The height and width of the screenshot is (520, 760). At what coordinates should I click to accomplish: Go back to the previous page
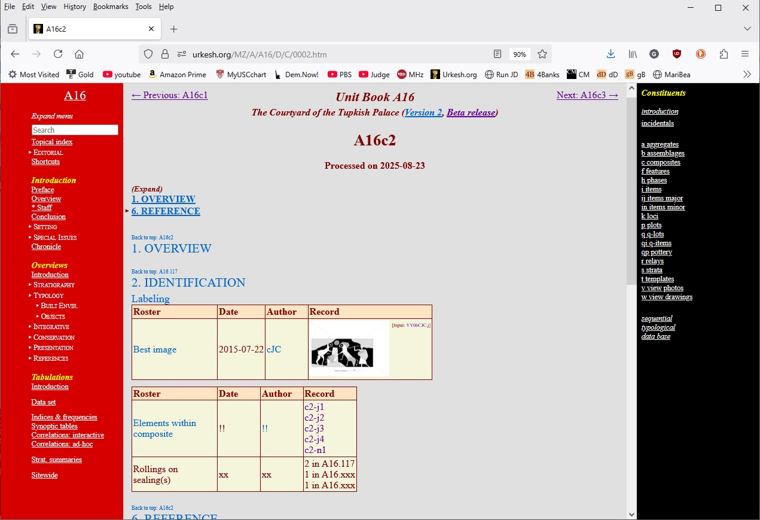[15, 54]
